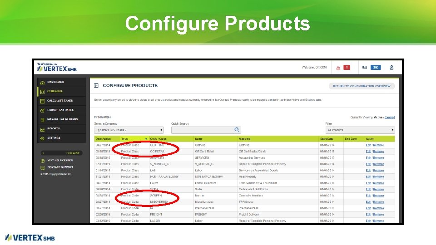The image size is (436, 245).
Task: Remove the SODA product code row
Action: pos(378,189)
